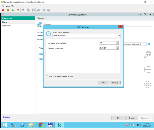
Task: Click the Kaspersky icon in the taskbar
Action: tap(60, 125)
